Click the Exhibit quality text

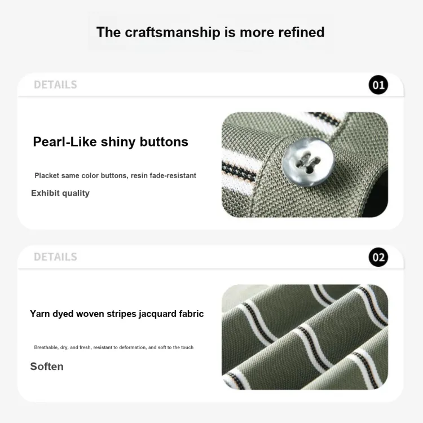click(x=60, y=193)
